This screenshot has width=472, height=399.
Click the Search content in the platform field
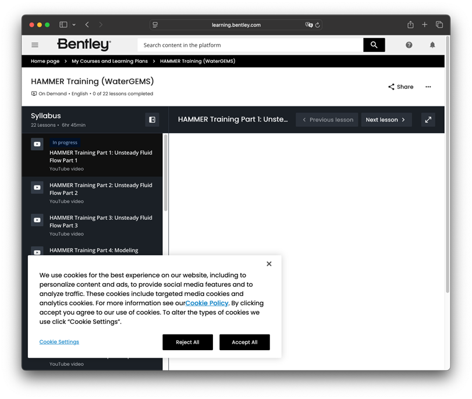[x=250, y=45]
